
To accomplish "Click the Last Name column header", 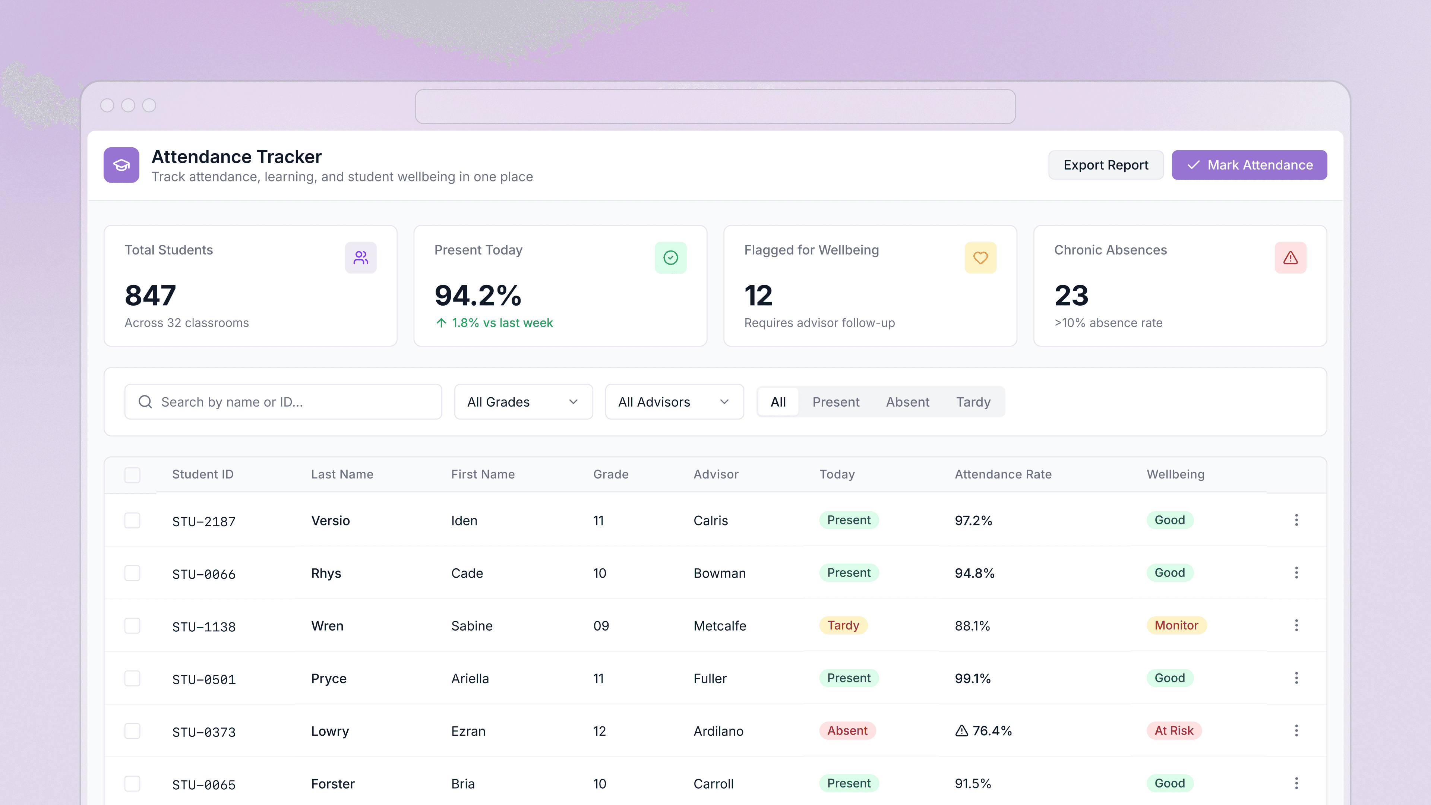I will [342, 474].
